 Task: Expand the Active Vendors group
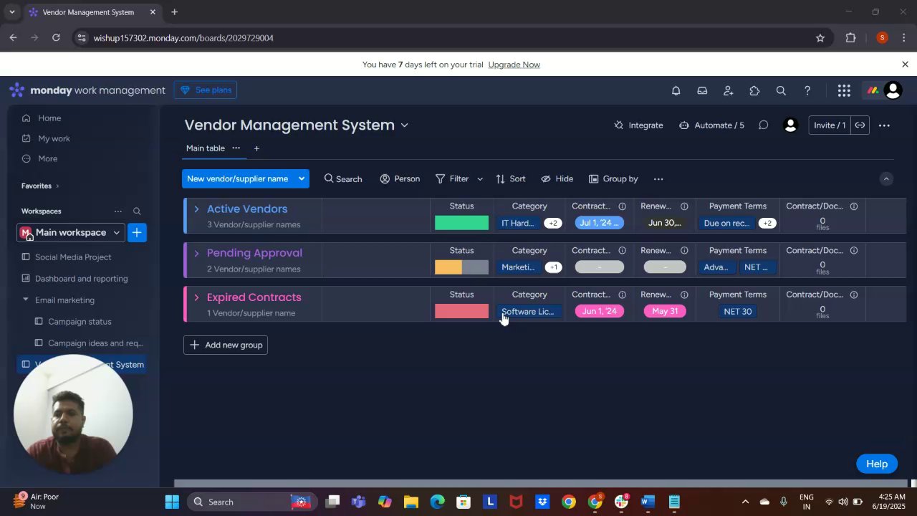196,209
